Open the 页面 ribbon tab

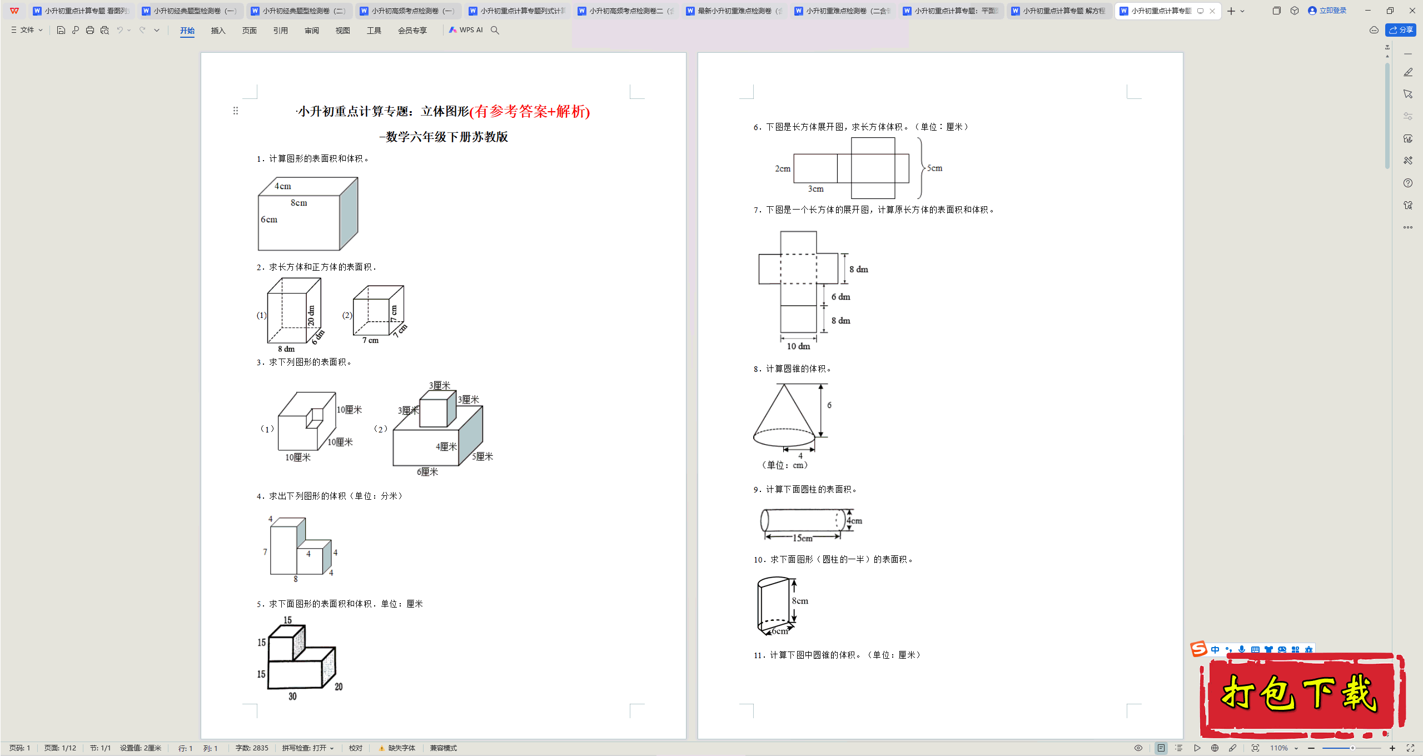point(250,31)
